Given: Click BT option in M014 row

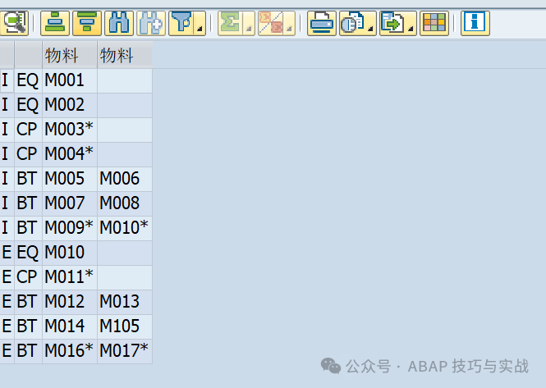Looking at the screenshot, I should (28, 326).
